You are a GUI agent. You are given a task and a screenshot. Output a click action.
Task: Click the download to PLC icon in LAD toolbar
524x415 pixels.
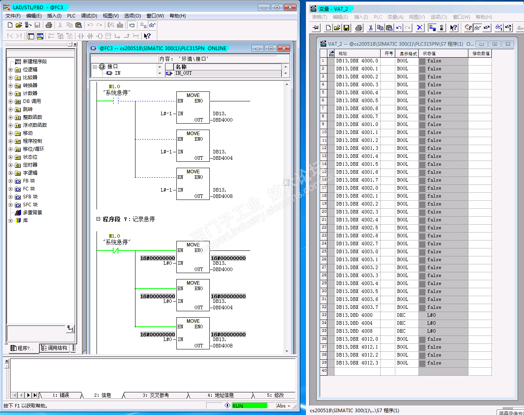(120, 25)
